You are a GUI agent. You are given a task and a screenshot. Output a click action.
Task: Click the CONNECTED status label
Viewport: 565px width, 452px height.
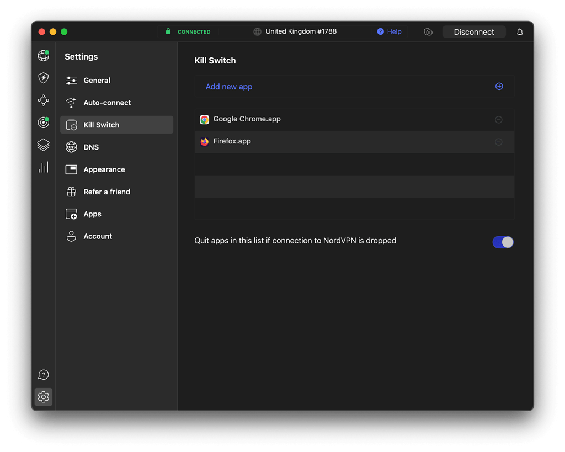194,31
